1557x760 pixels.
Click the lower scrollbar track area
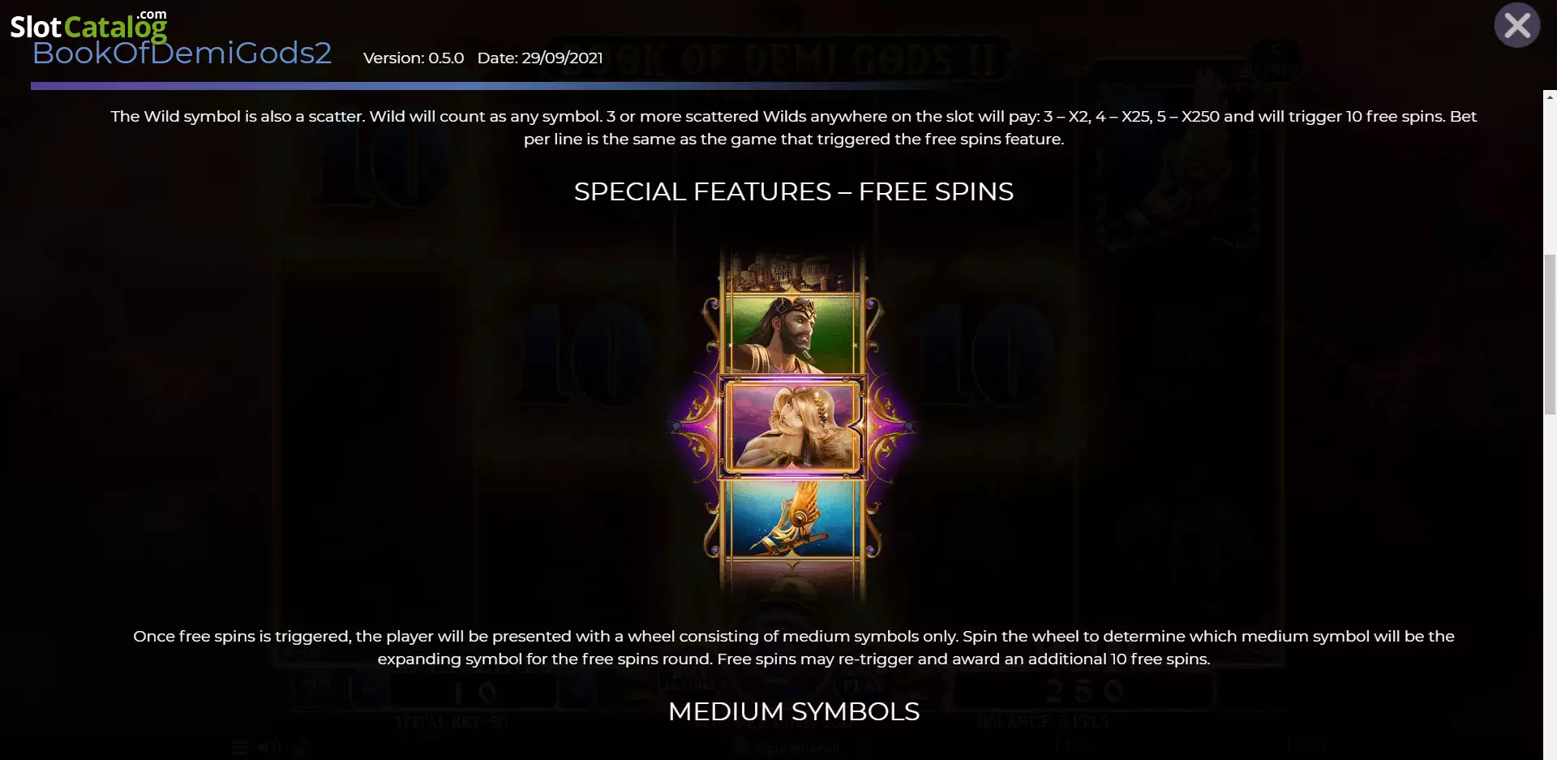[x=1550, y=584]
